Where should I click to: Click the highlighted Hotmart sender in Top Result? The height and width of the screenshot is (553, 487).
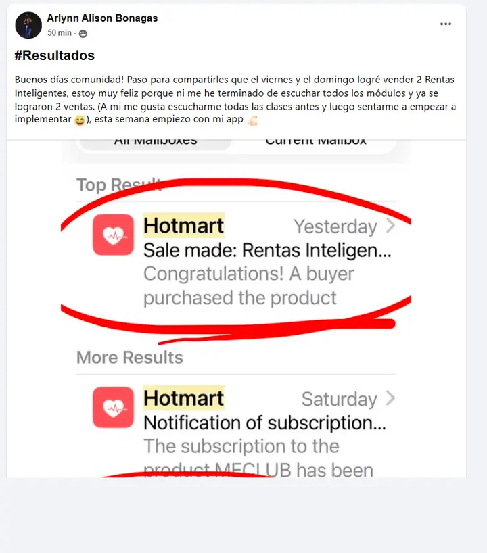[184, 225]
